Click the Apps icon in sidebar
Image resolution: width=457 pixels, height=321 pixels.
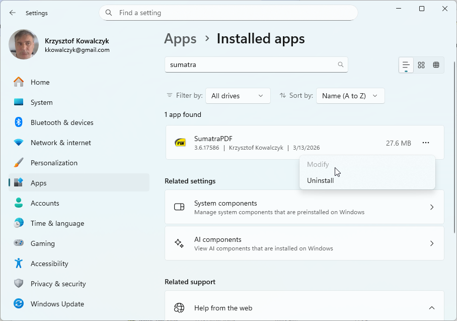tap(19, 183)
